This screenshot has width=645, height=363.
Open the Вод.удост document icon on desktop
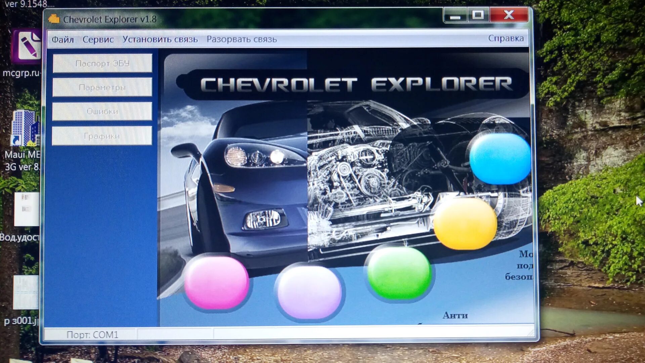tap(26, 209)
